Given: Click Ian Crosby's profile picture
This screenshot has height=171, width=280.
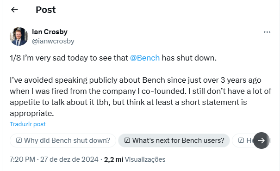Looking at the screenshot, I should (19, 37).
